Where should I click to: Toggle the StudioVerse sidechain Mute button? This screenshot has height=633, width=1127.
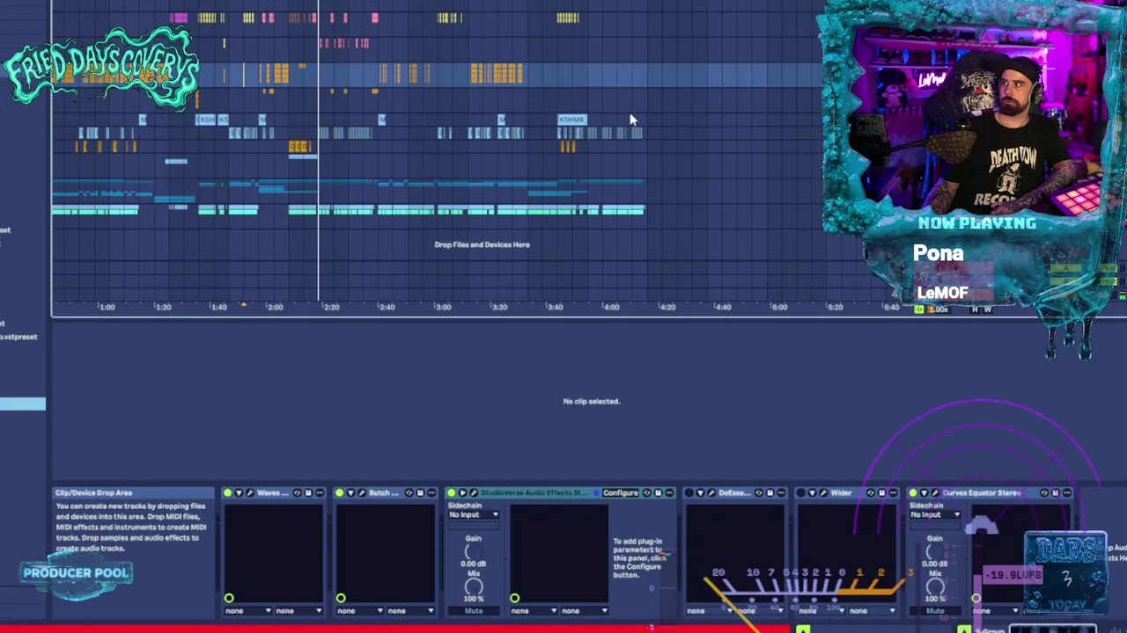[474, 610]
